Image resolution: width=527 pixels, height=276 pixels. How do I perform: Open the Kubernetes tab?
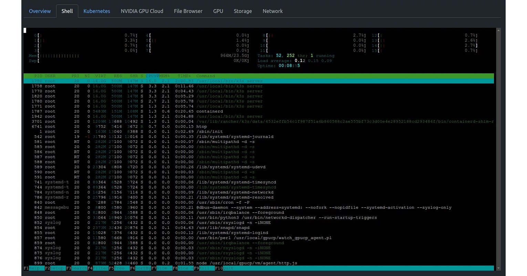click(96, 11)
